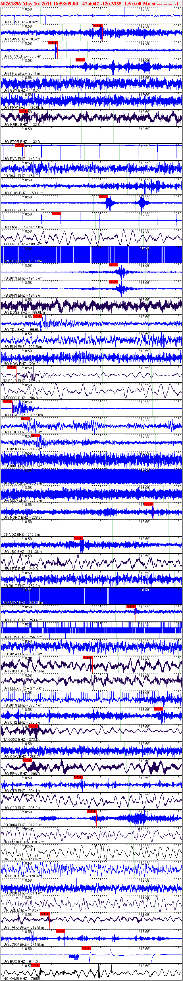Select the red pick flag on UW JBO trace
The width and height of the screenshot is (183, 981).
pos(78,538)
